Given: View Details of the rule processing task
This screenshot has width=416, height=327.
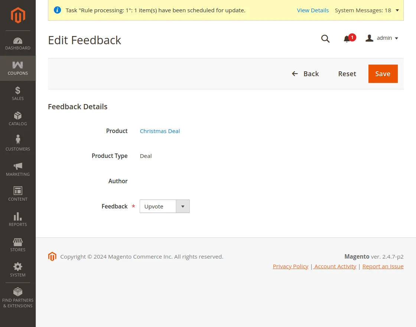Looking at the screenshot, I should 313,10.
